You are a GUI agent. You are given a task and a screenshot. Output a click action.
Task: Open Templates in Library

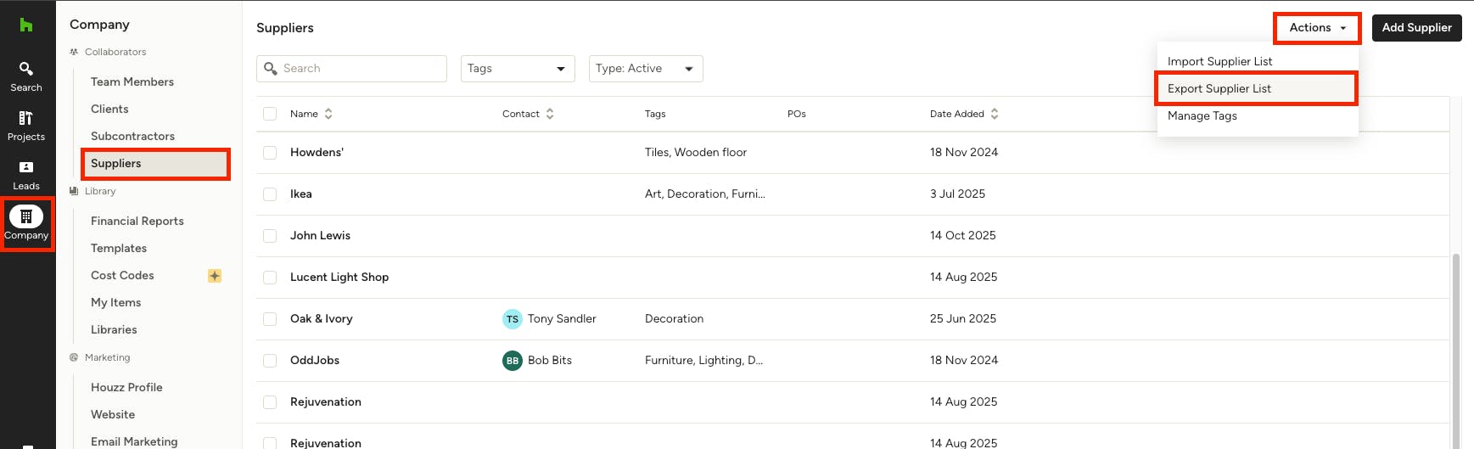[x=119, y=249]
